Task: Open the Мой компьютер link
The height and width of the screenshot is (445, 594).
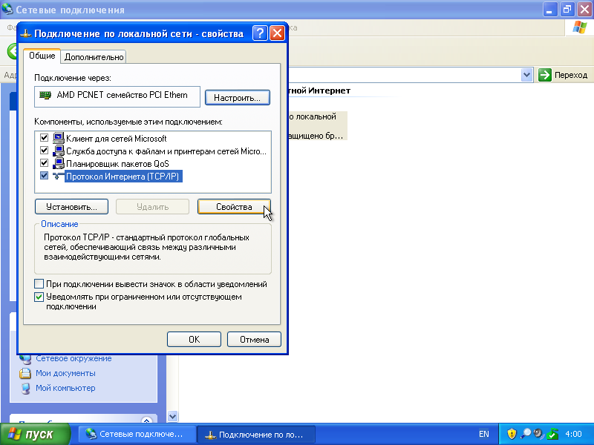Action: click(x=65, y=388)
